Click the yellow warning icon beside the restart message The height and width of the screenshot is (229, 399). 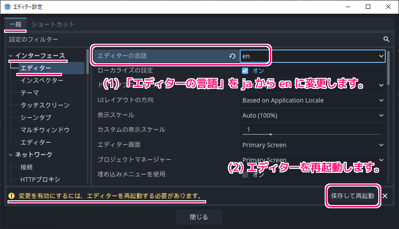[12, 196]
